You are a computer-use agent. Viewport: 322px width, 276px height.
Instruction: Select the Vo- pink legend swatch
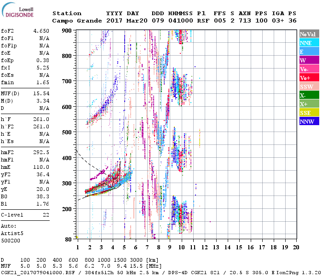pyautogui.click(x=309, y=69)
